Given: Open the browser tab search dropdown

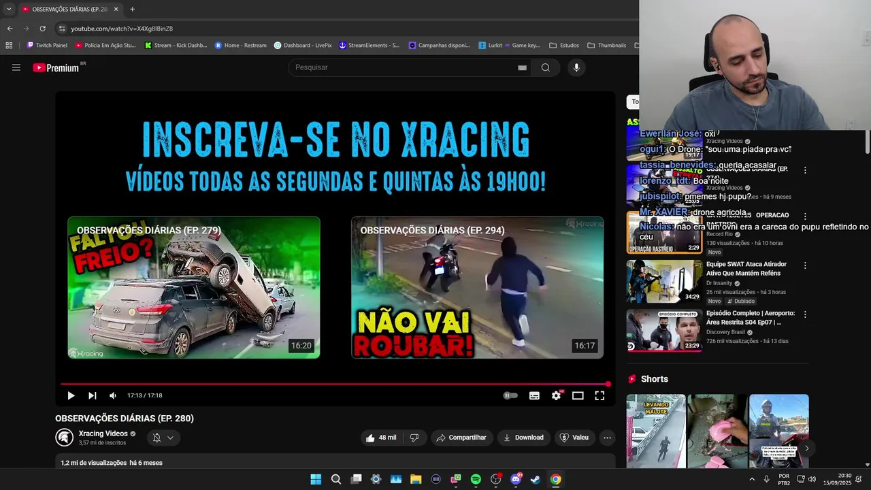Looking at the screenshot, I should coord(9,10).
